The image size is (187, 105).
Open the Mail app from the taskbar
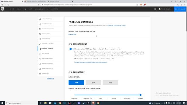[x=55, y=103]
